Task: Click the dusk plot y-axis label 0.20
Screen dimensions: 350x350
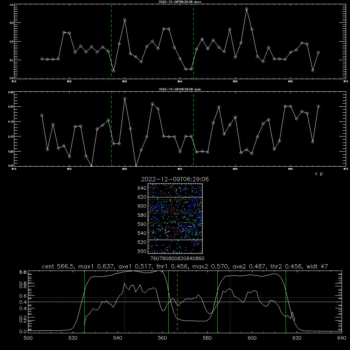Action: [11, 107]
